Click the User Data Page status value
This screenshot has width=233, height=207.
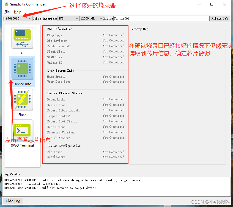(x=114, y=82)
